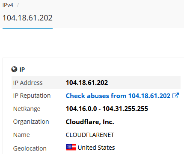184x154 pixels.
Task: Click the Cloudflare, Inc. organization value
Action: coord(90,122)
